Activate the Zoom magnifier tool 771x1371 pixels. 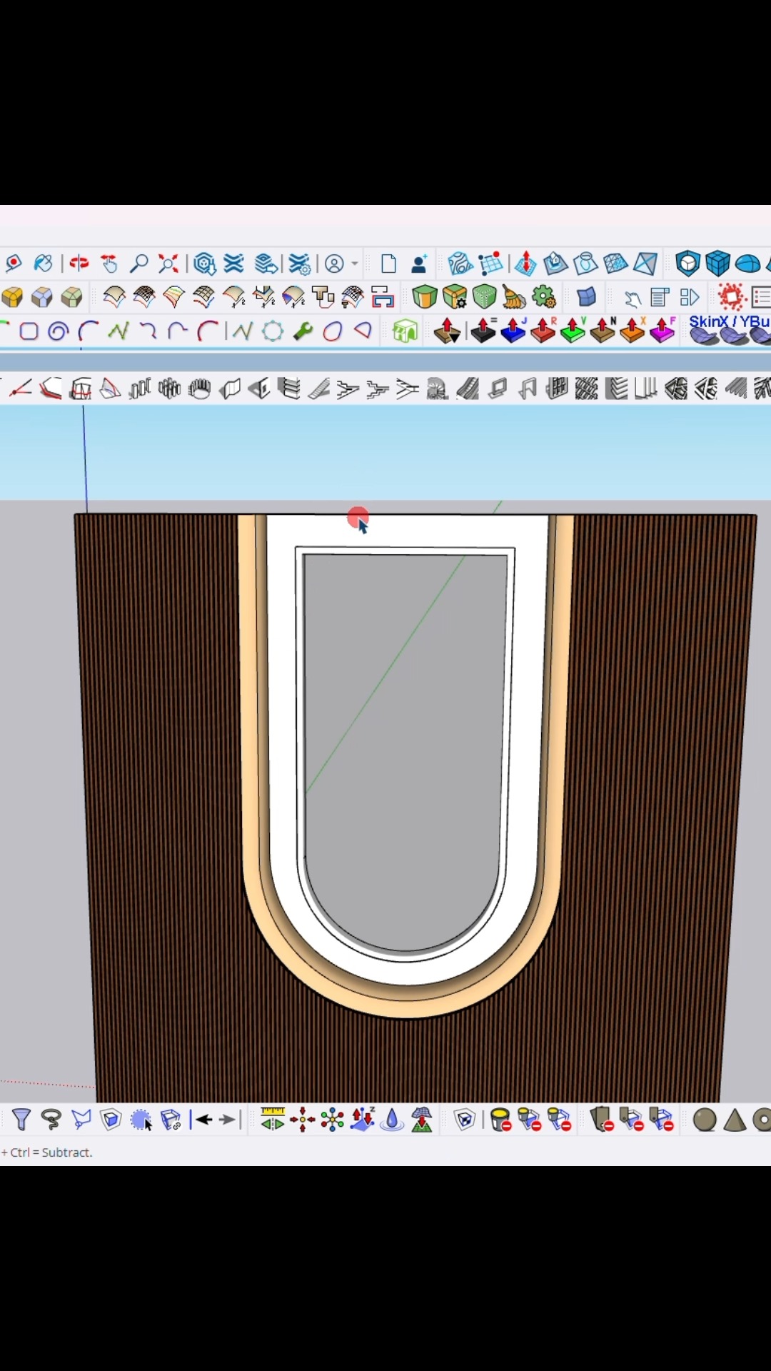[138, 263]
